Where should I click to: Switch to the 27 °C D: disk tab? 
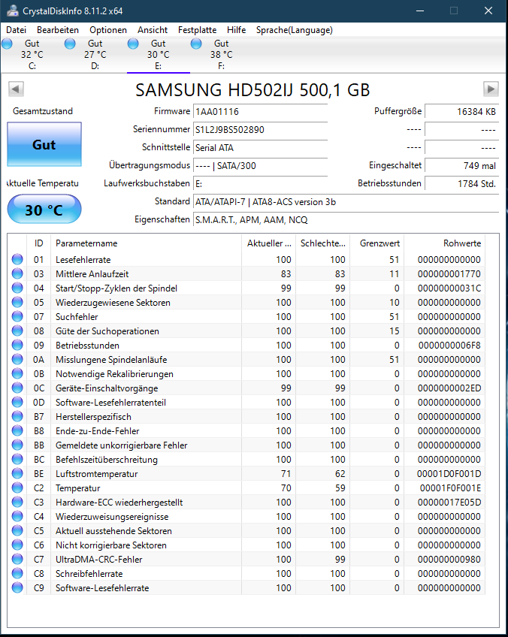pyautogui.click(x=95, y=54)
